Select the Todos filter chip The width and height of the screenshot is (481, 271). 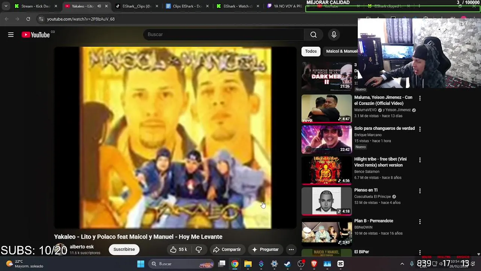311,51
